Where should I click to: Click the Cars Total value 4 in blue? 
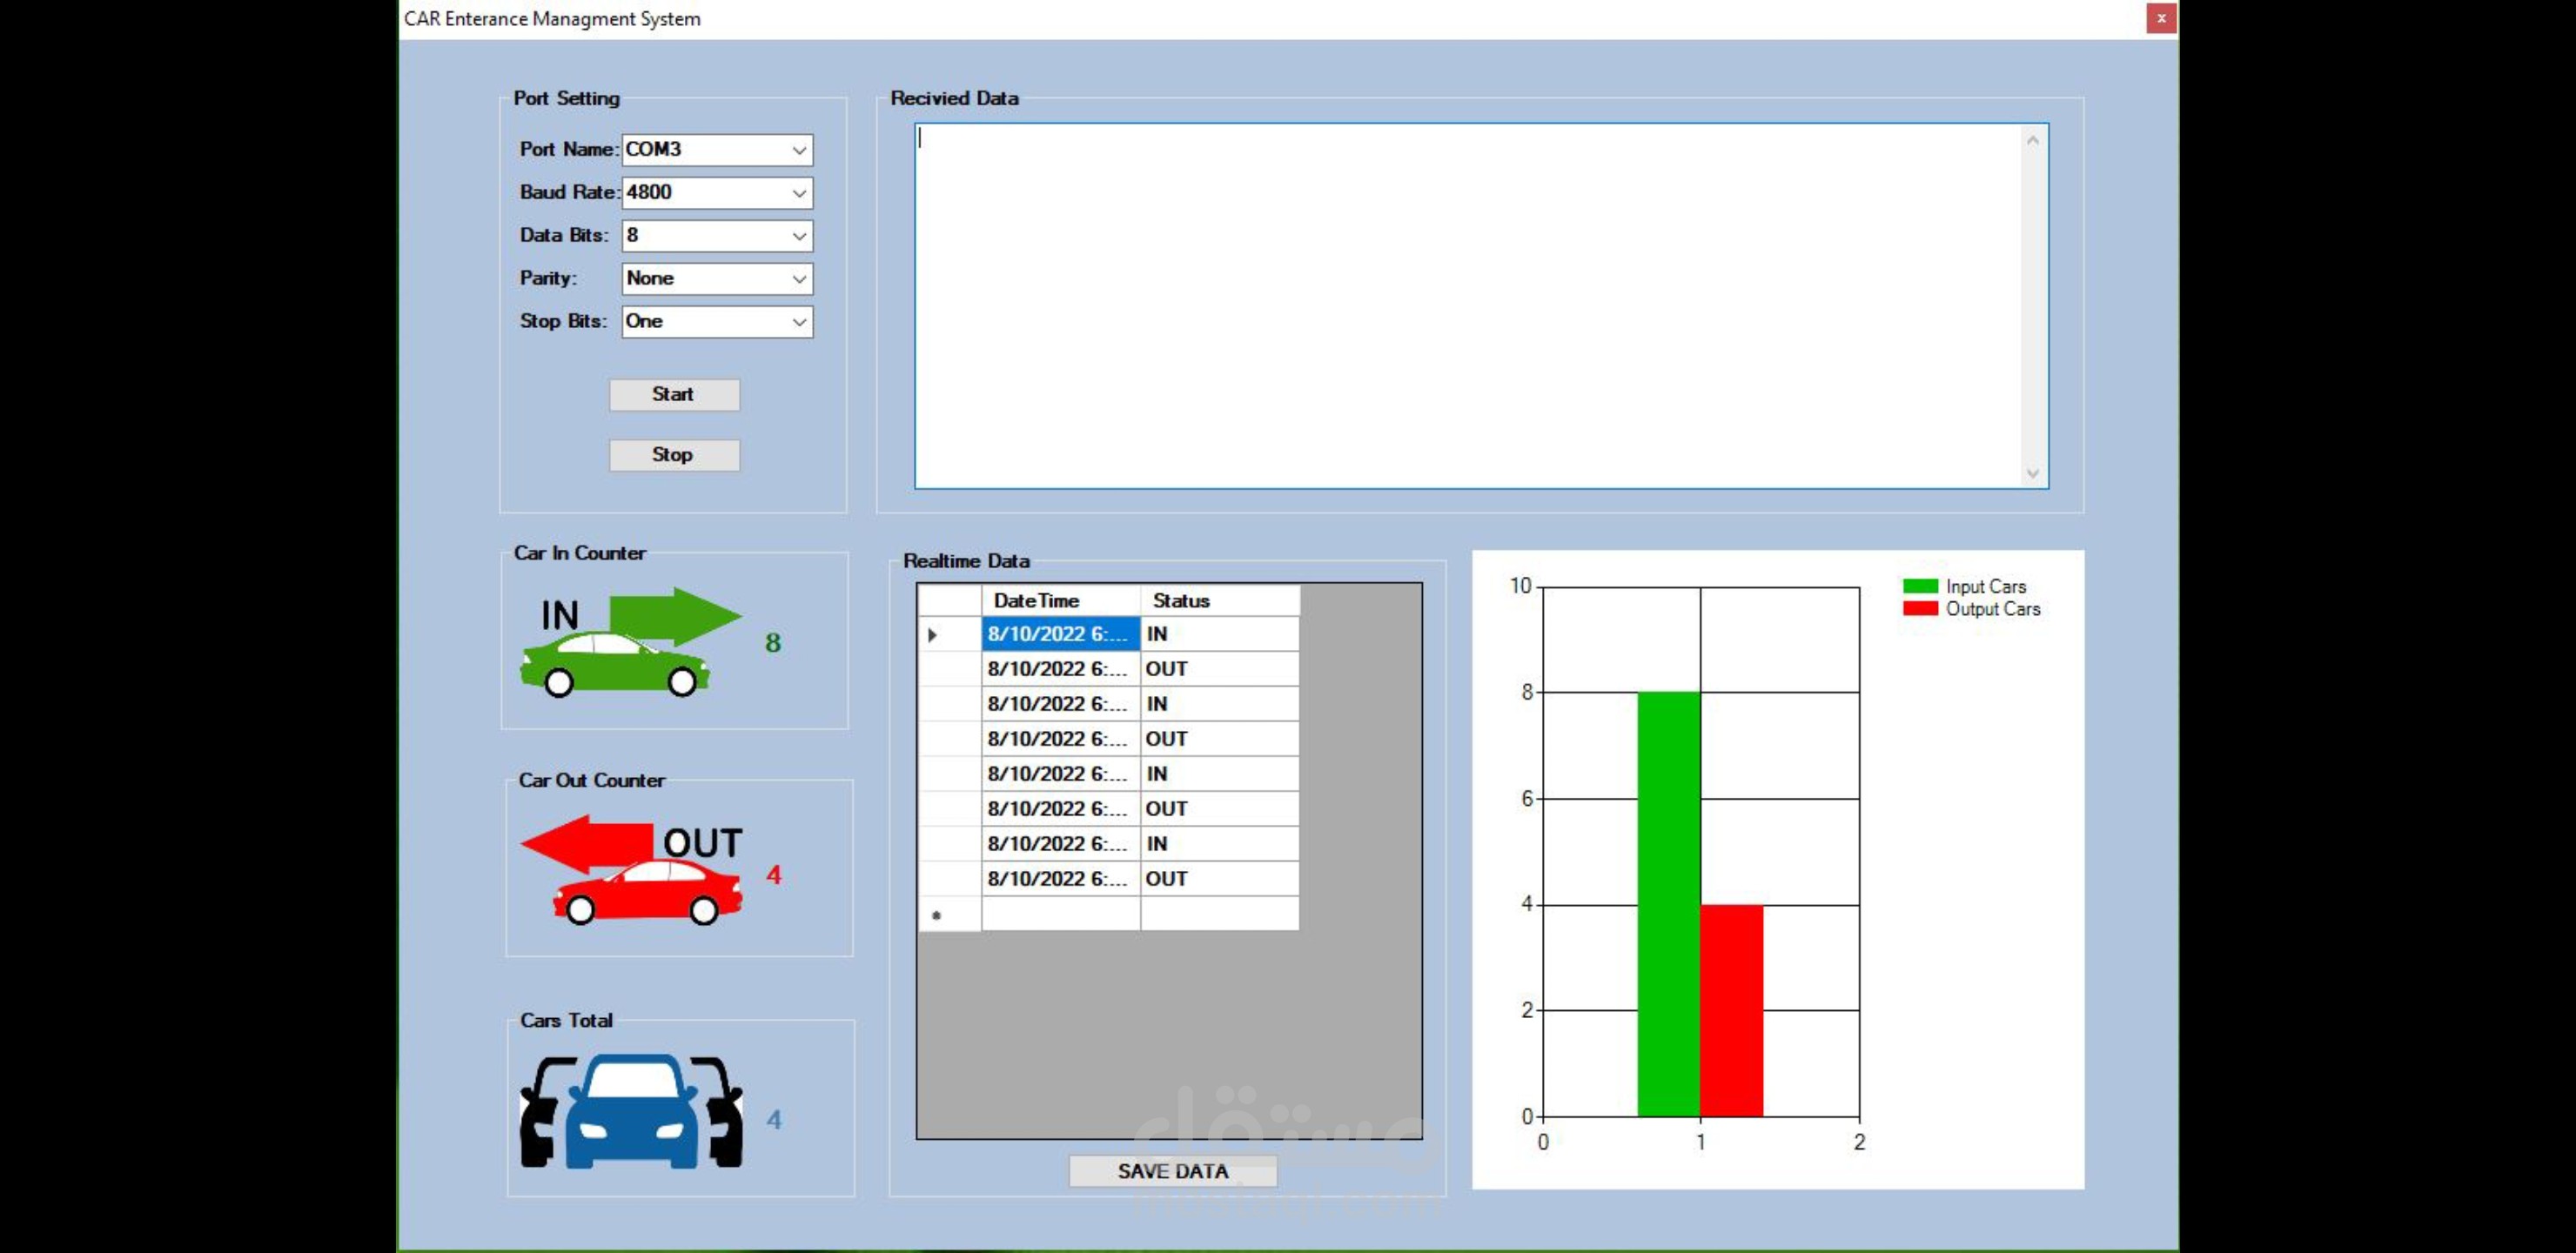point(774,1120)
